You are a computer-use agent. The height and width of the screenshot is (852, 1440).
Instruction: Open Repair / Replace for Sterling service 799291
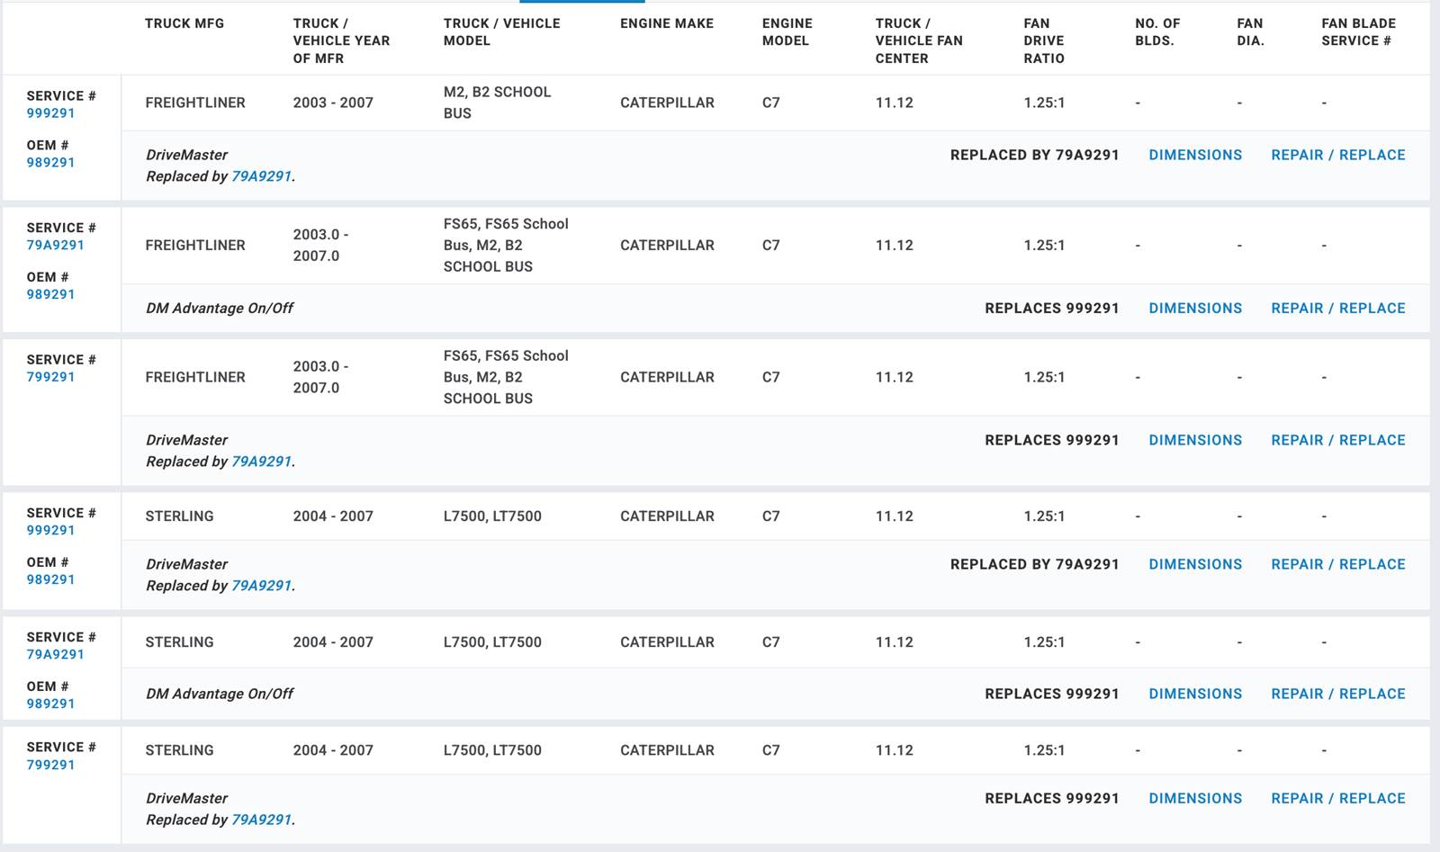(x=1337, y=798)
